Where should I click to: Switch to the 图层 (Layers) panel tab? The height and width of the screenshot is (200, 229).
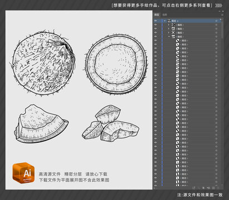point(157,14)
